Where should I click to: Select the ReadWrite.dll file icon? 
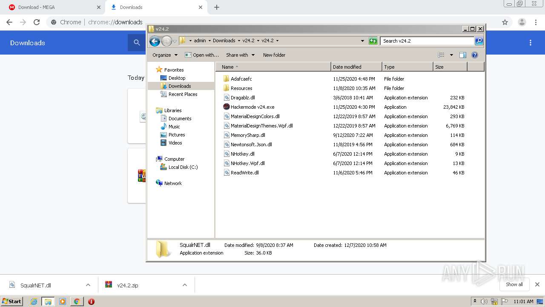(227, 173)
